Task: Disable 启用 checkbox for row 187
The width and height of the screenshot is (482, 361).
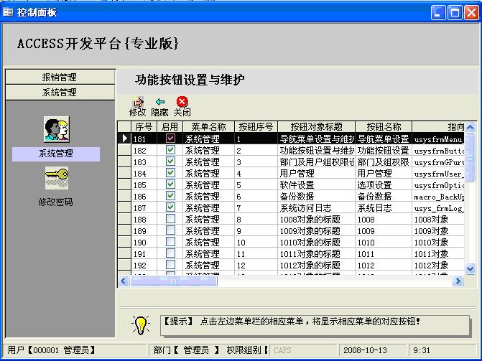Action: (x=170, y=207)
